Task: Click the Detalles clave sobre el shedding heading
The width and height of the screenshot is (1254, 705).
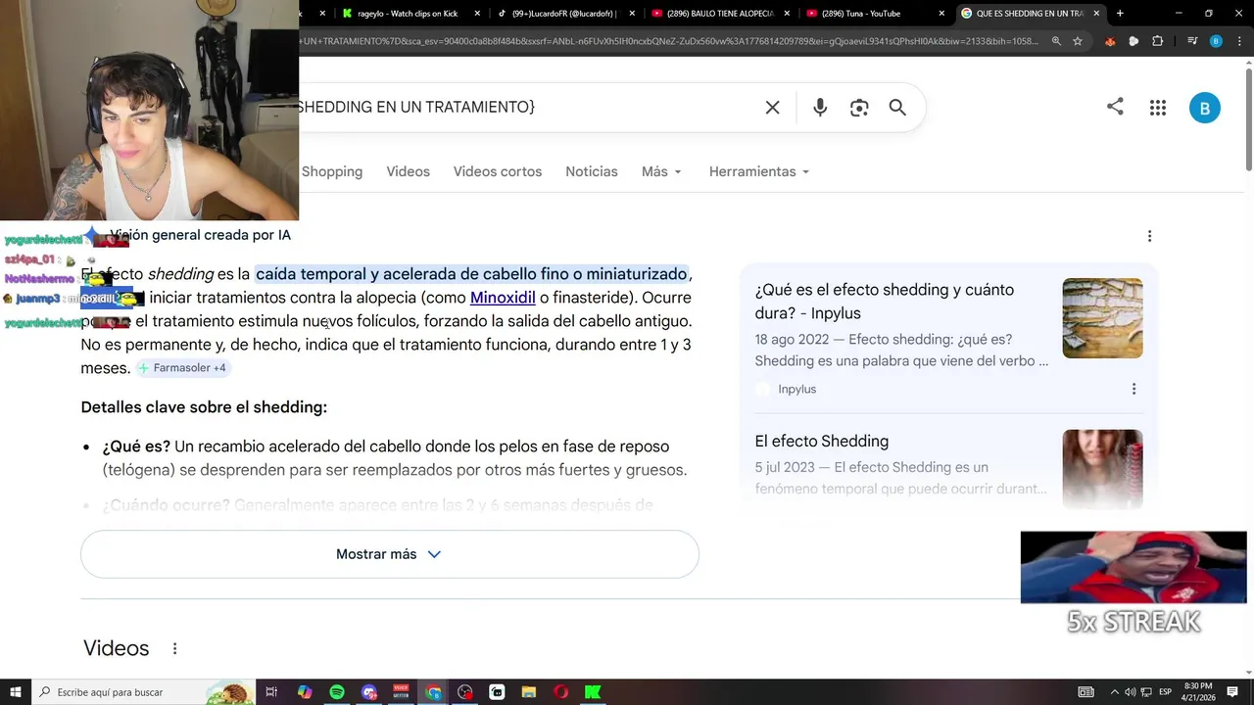Action: (x=204, y=407)
